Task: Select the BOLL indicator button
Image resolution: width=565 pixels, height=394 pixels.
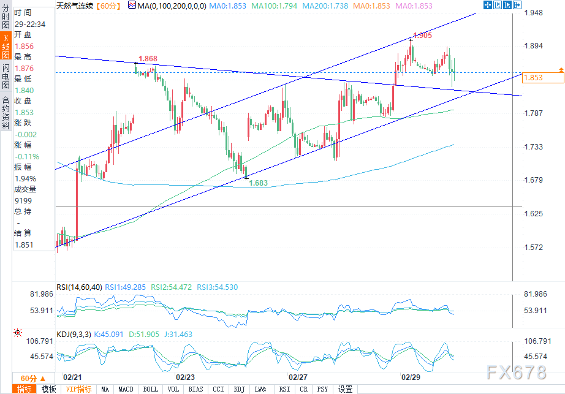Action: click(151, 389)
